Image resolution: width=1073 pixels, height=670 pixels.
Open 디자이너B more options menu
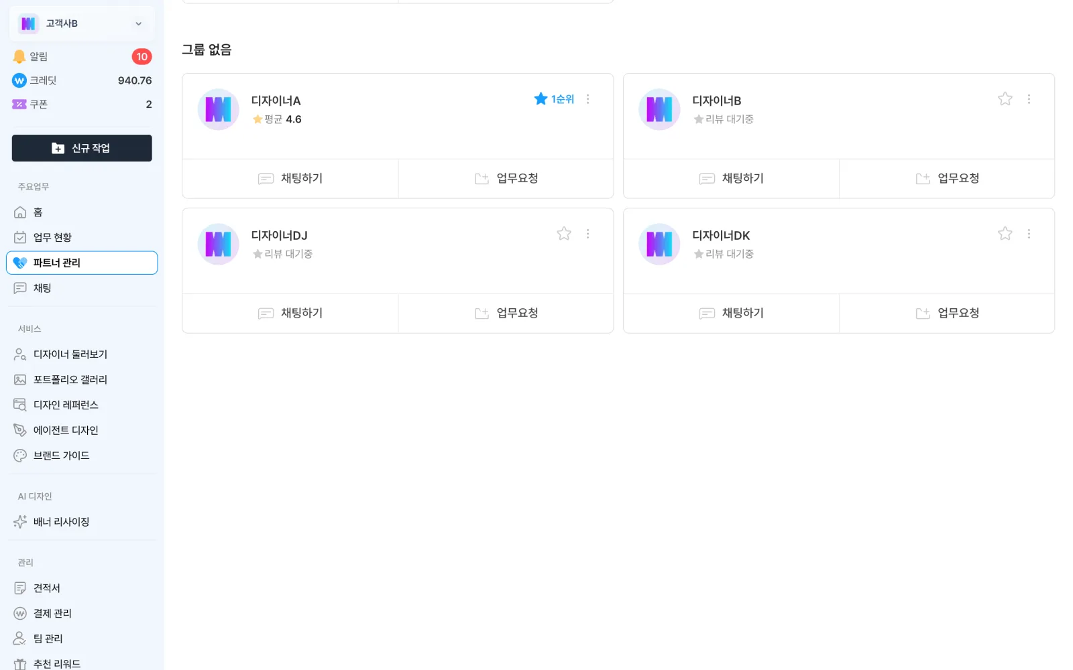[x=1029, y=99]
